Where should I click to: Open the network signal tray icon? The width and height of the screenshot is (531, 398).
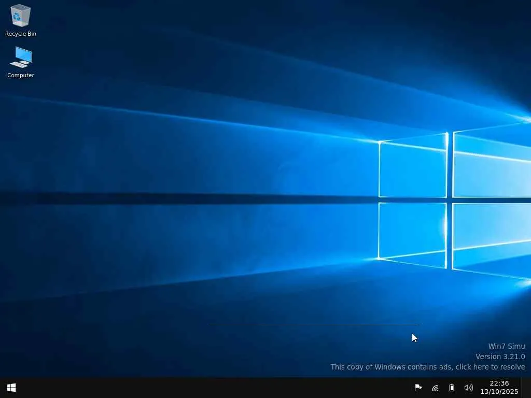coord(435,388)
